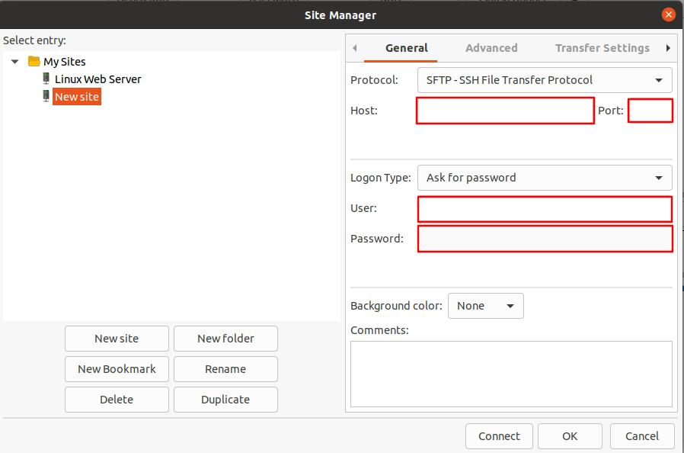Viewport: 684px width, 453px height.
Task: Focus the User input field
Action: [545, 209]
